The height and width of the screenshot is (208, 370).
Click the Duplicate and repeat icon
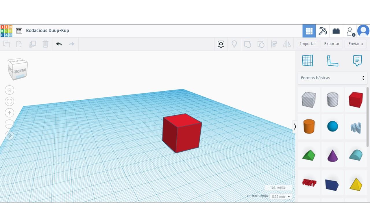pyautogui.click(x=32, y=44)
